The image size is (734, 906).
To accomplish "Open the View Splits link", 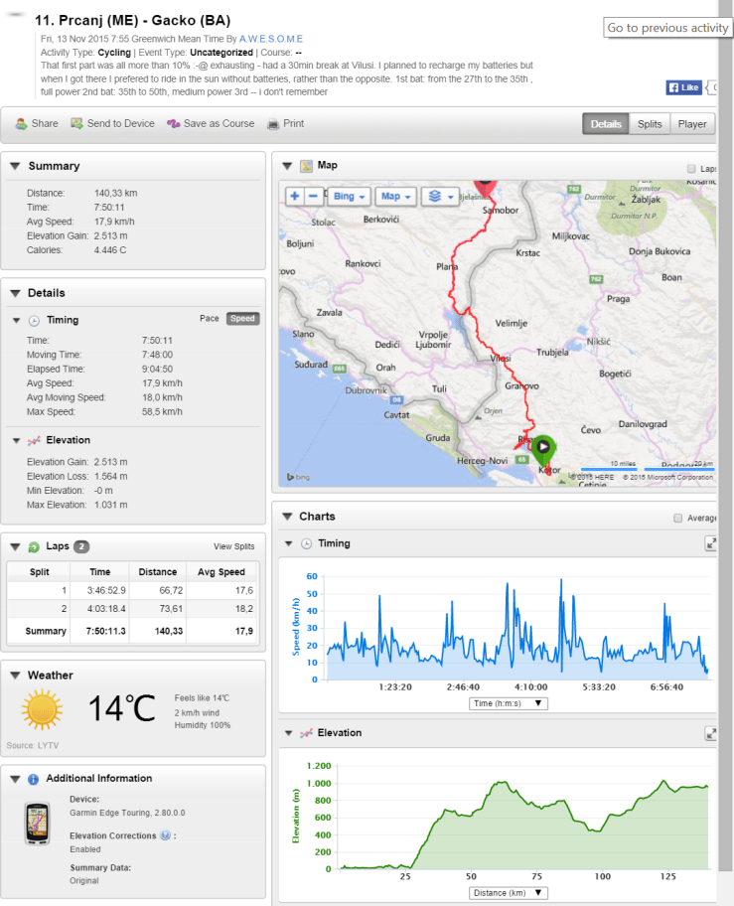I will pos(233,546).
